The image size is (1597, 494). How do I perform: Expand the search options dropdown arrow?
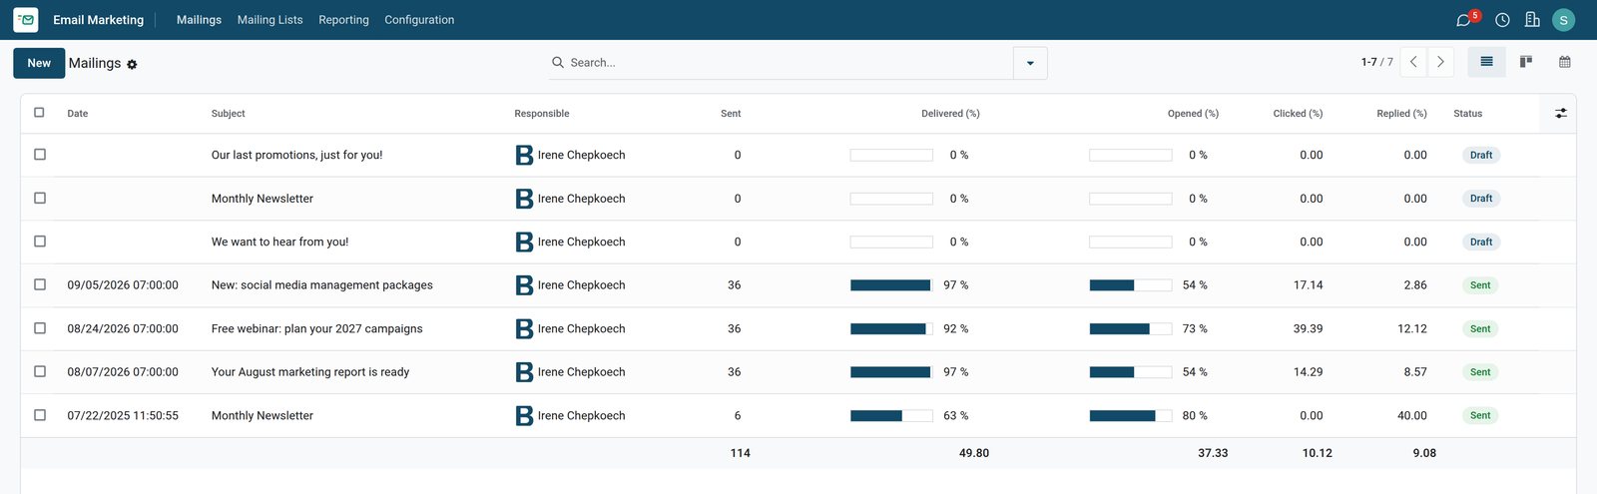pos(1030,63)
